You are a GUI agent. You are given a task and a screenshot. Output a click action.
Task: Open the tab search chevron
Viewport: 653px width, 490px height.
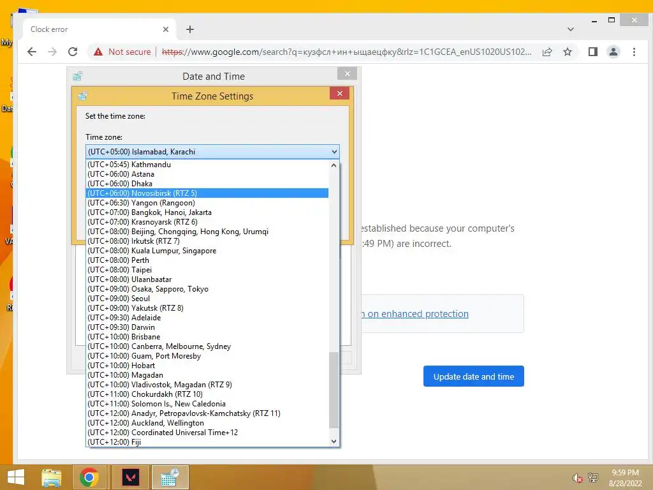(571, 29)
